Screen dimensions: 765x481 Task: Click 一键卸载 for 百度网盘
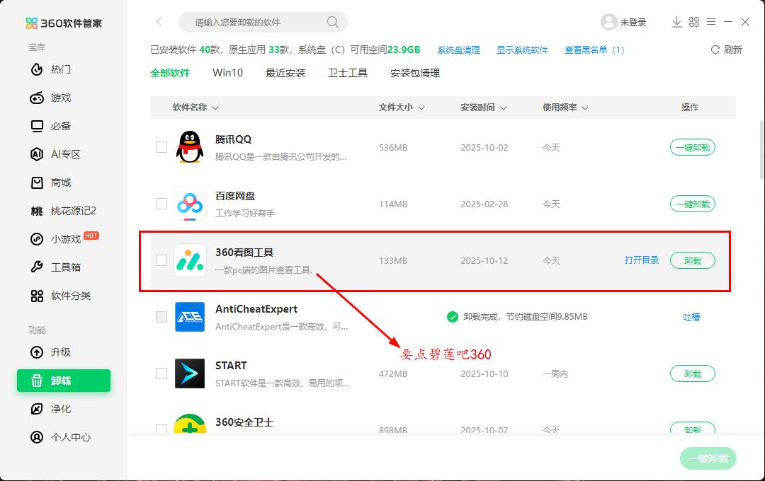click(693, 204)
